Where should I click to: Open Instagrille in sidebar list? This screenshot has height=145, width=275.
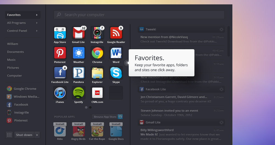pyautogui.click(x=18, y=112)
